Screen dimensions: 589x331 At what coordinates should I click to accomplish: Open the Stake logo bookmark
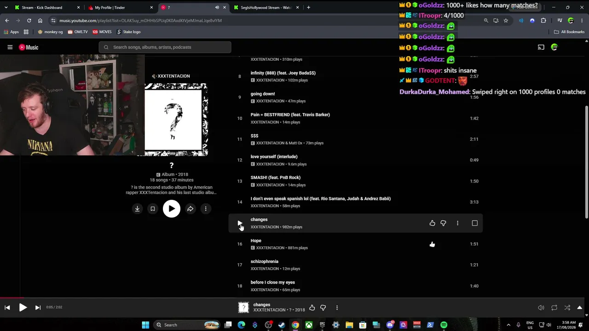[x=129, y=32]
